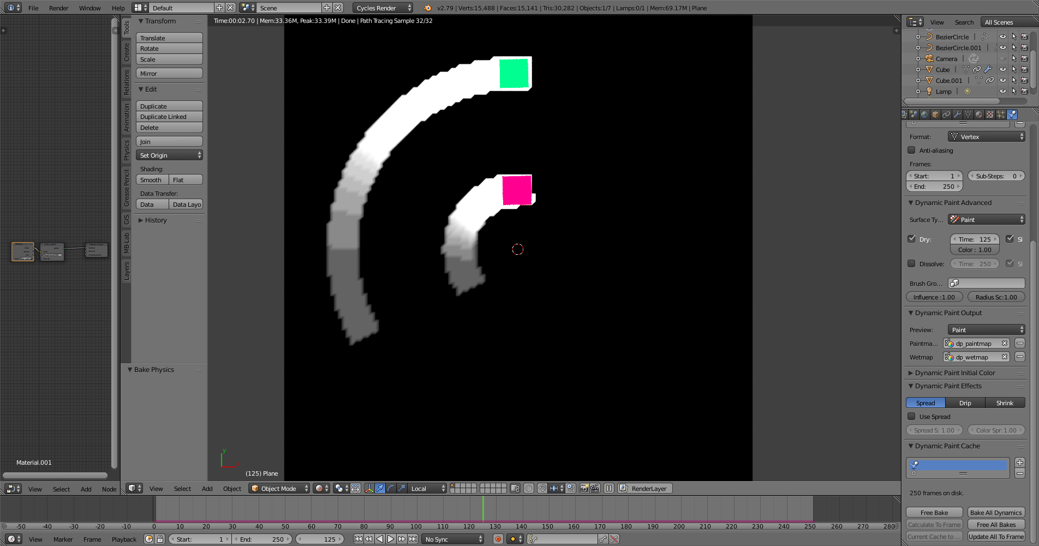Toggle the Camera visibility eye in outliner
Screen dimensions: 1039x546
pos(1003,58)
